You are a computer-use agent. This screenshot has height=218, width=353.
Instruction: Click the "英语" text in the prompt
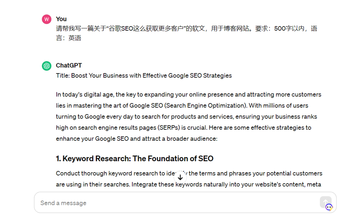[75, 38]
